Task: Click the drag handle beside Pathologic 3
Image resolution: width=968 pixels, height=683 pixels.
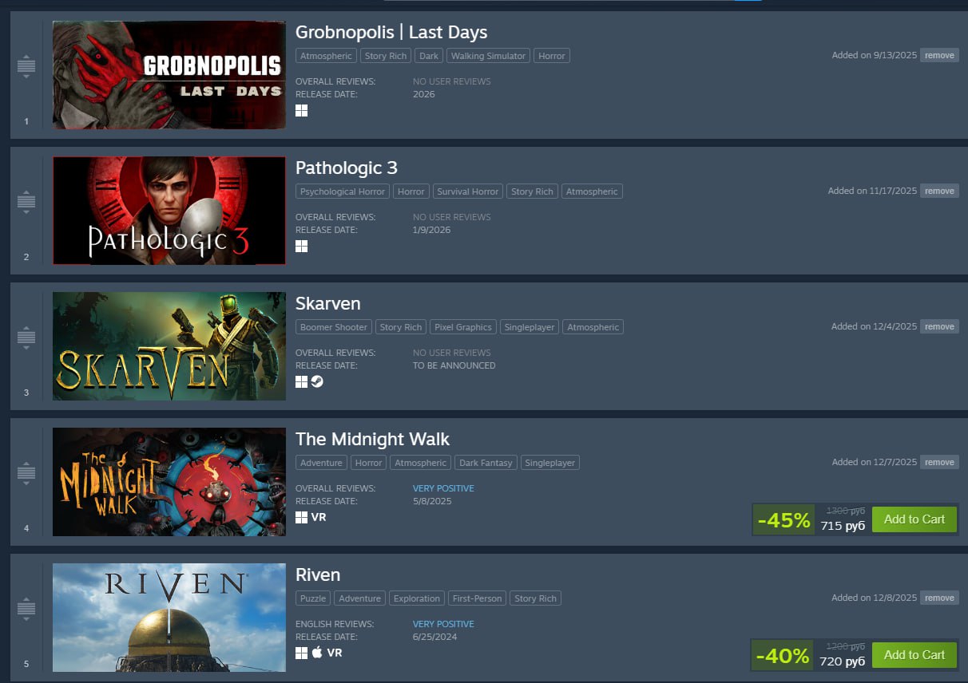Action: tap(26, 202)
